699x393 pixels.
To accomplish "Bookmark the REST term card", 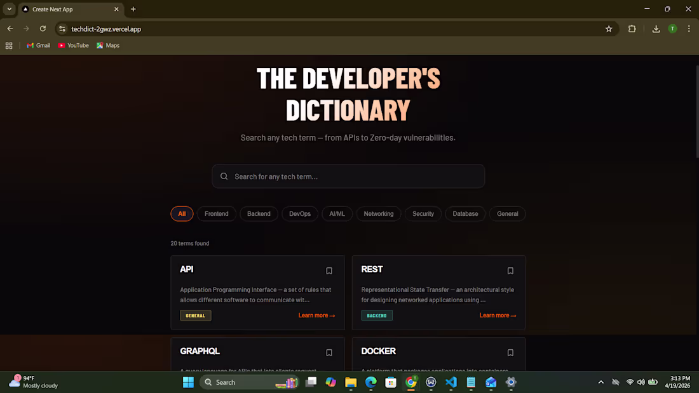I will click(x=510, y=270).
